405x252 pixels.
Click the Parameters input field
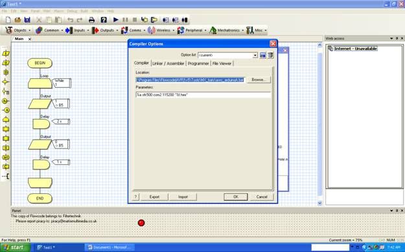point(203,95)
